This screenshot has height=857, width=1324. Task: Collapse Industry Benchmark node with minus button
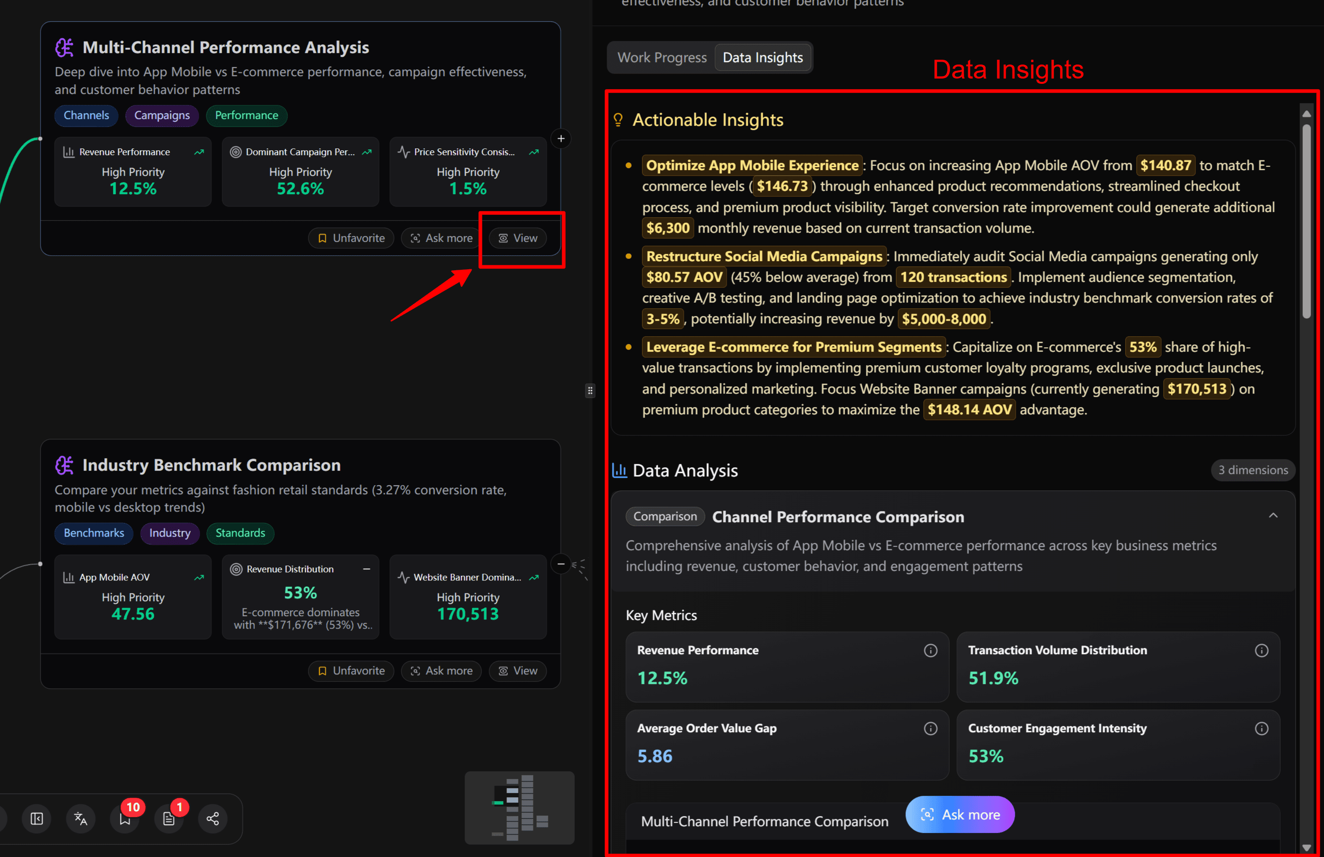(561, 564)
